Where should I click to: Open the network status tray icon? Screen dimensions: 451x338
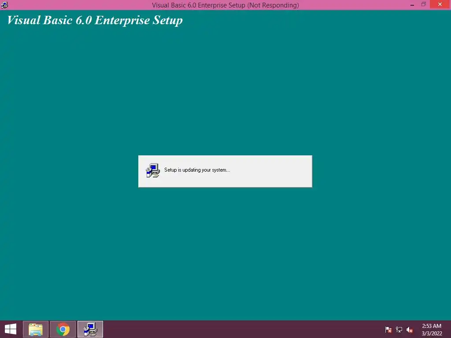tap(399, 330)
